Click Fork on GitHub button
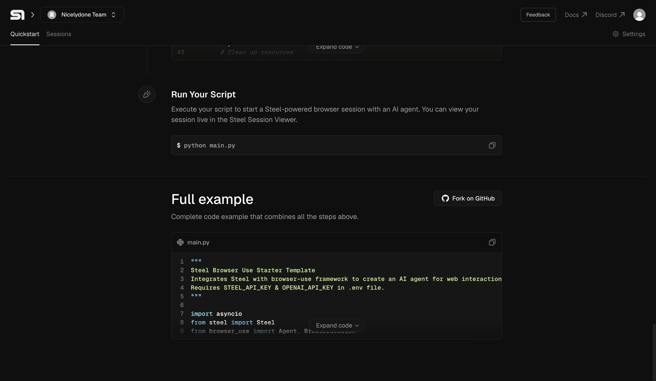The height and width of the screenshot is (381, 656). pyautogui.click(x=468, y=198)
